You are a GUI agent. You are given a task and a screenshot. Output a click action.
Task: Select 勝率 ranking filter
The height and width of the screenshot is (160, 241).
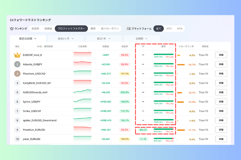coord(93,29)
